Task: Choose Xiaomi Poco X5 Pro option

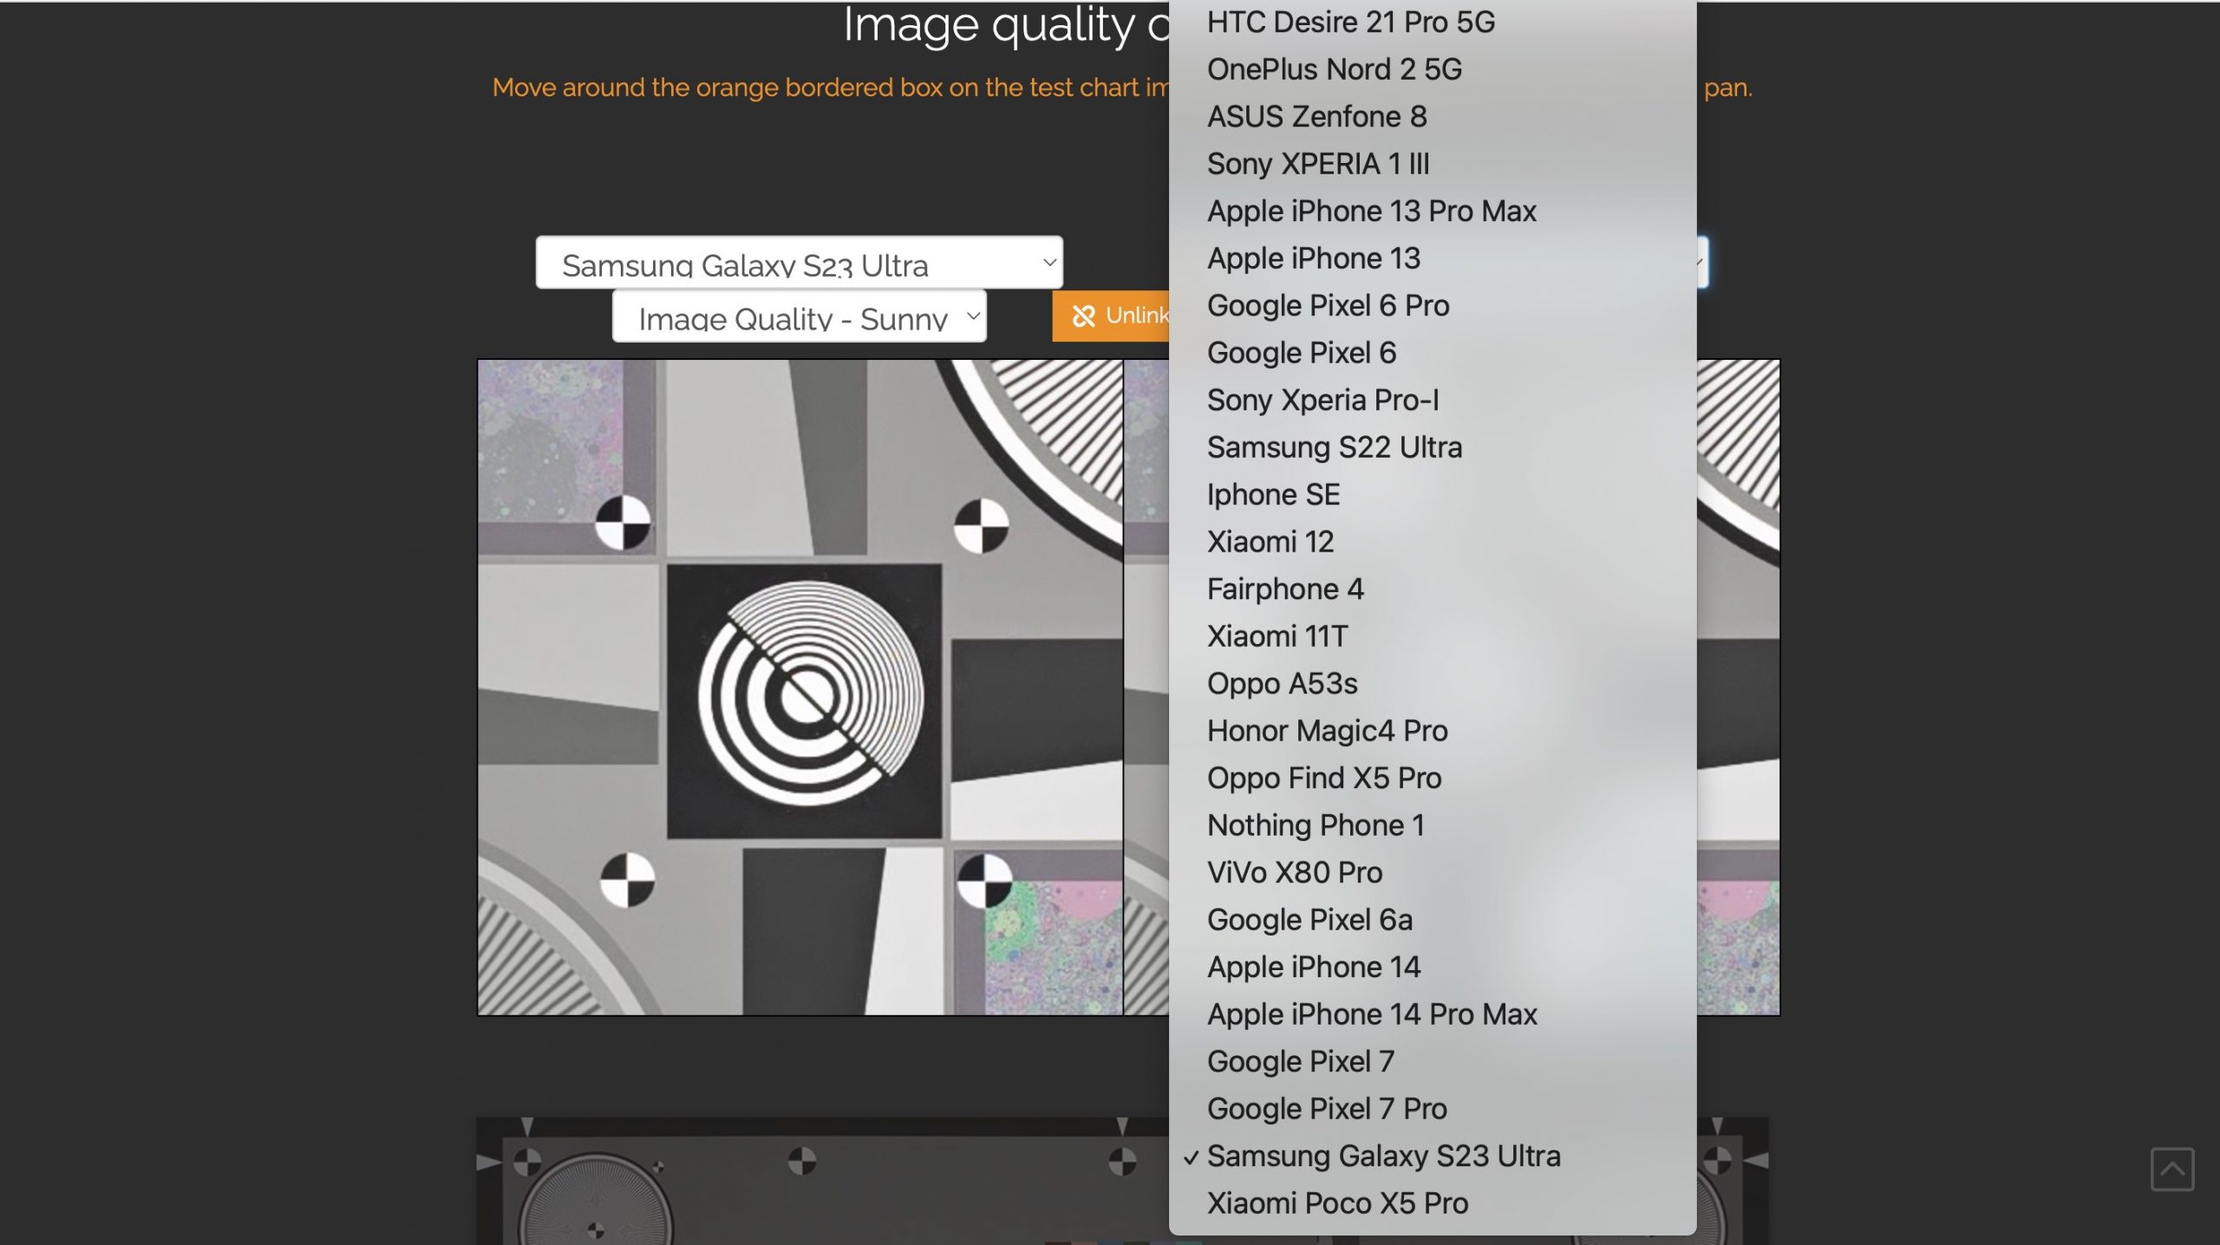Action: 1337,1203
